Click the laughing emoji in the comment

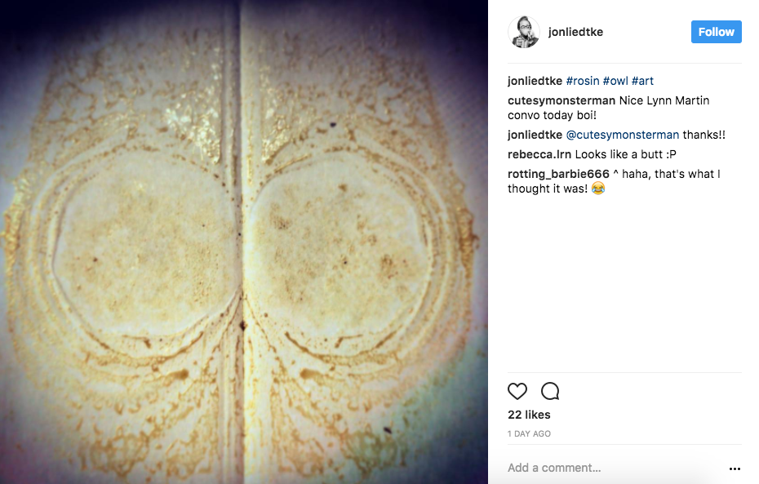point(598,189)
